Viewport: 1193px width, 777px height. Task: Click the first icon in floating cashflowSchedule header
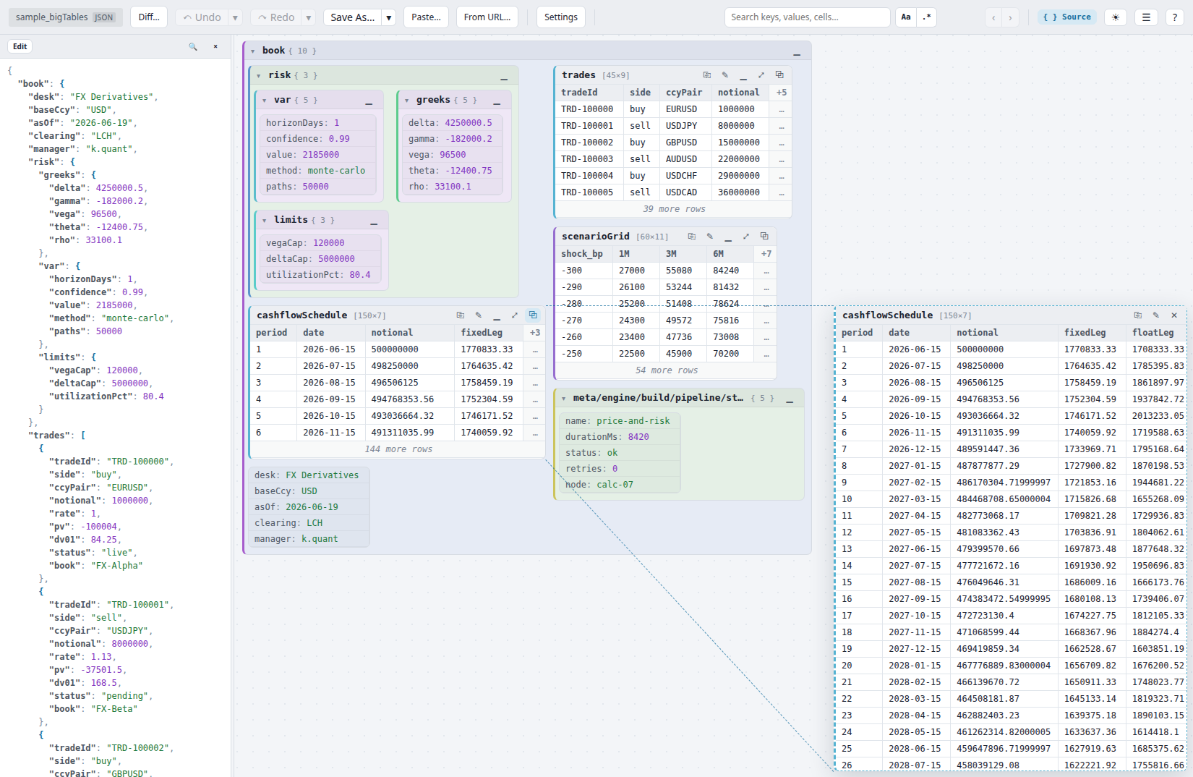(x=1137, y=315)
